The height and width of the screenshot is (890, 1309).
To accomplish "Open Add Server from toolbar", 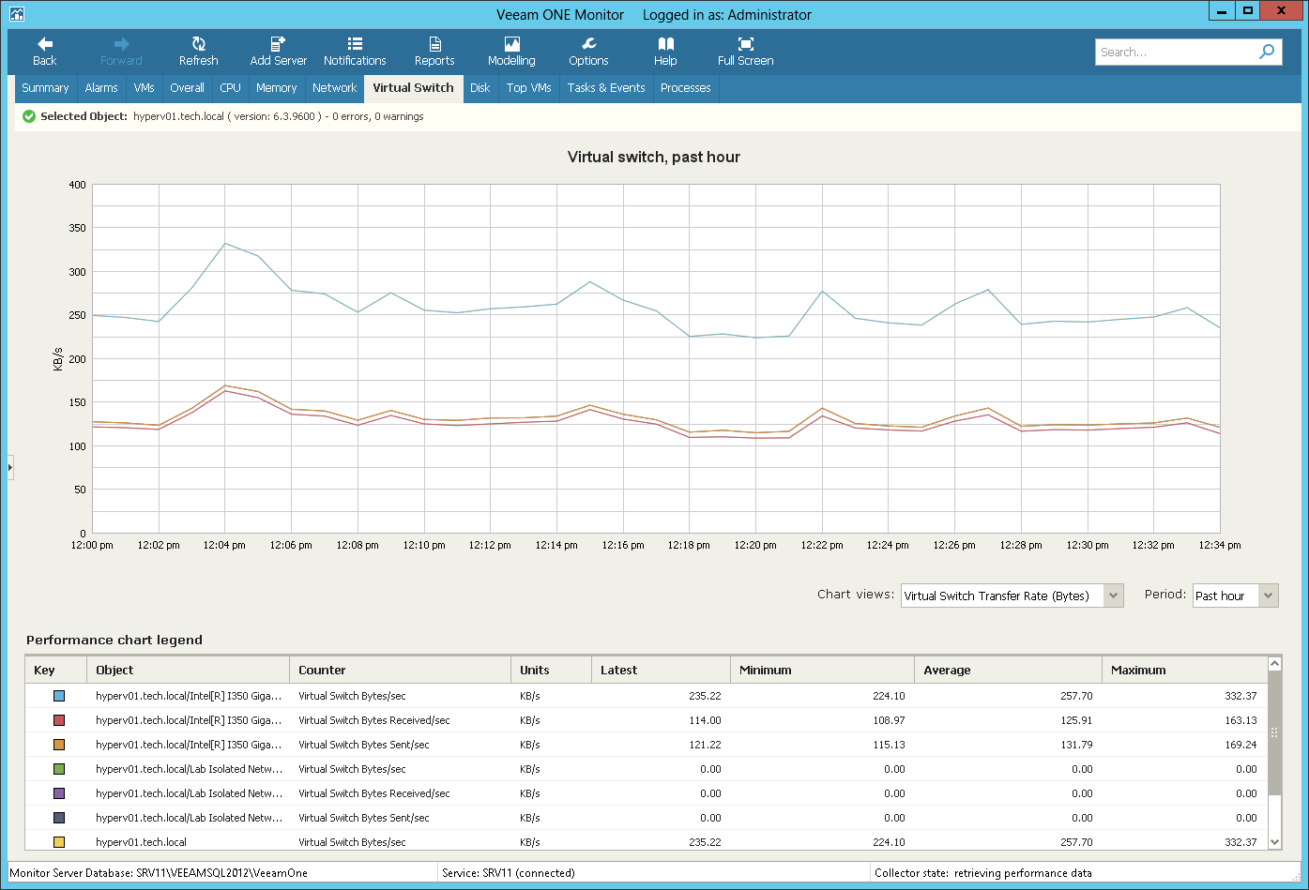I will (278, 52).
